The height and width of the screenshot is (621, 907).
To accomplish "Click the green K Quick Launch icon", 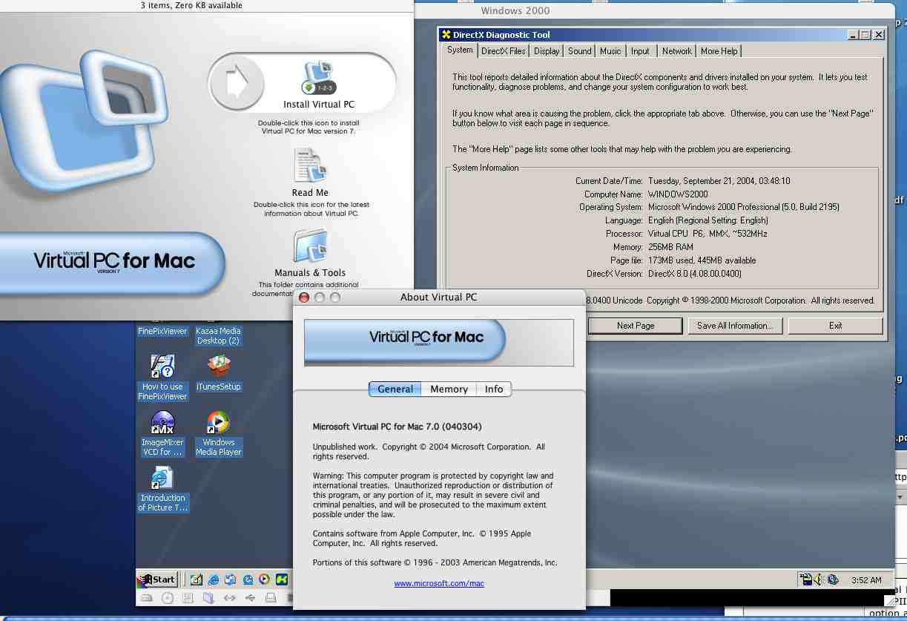I will pos(281,579).
